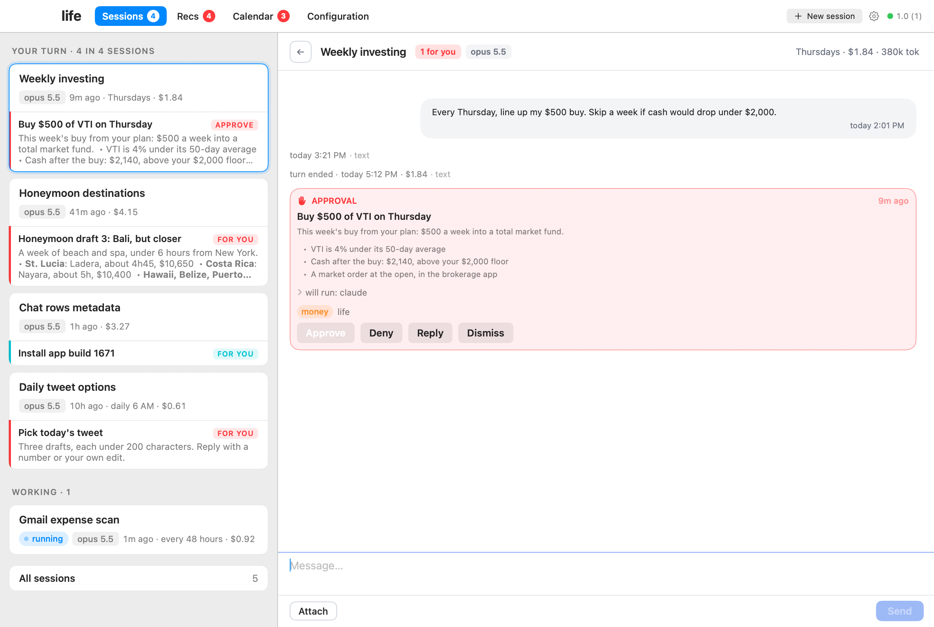Screen dimensions: 934x627
Task: Click the green status dot beside 1.0 (1)
Action: [890, 16]
